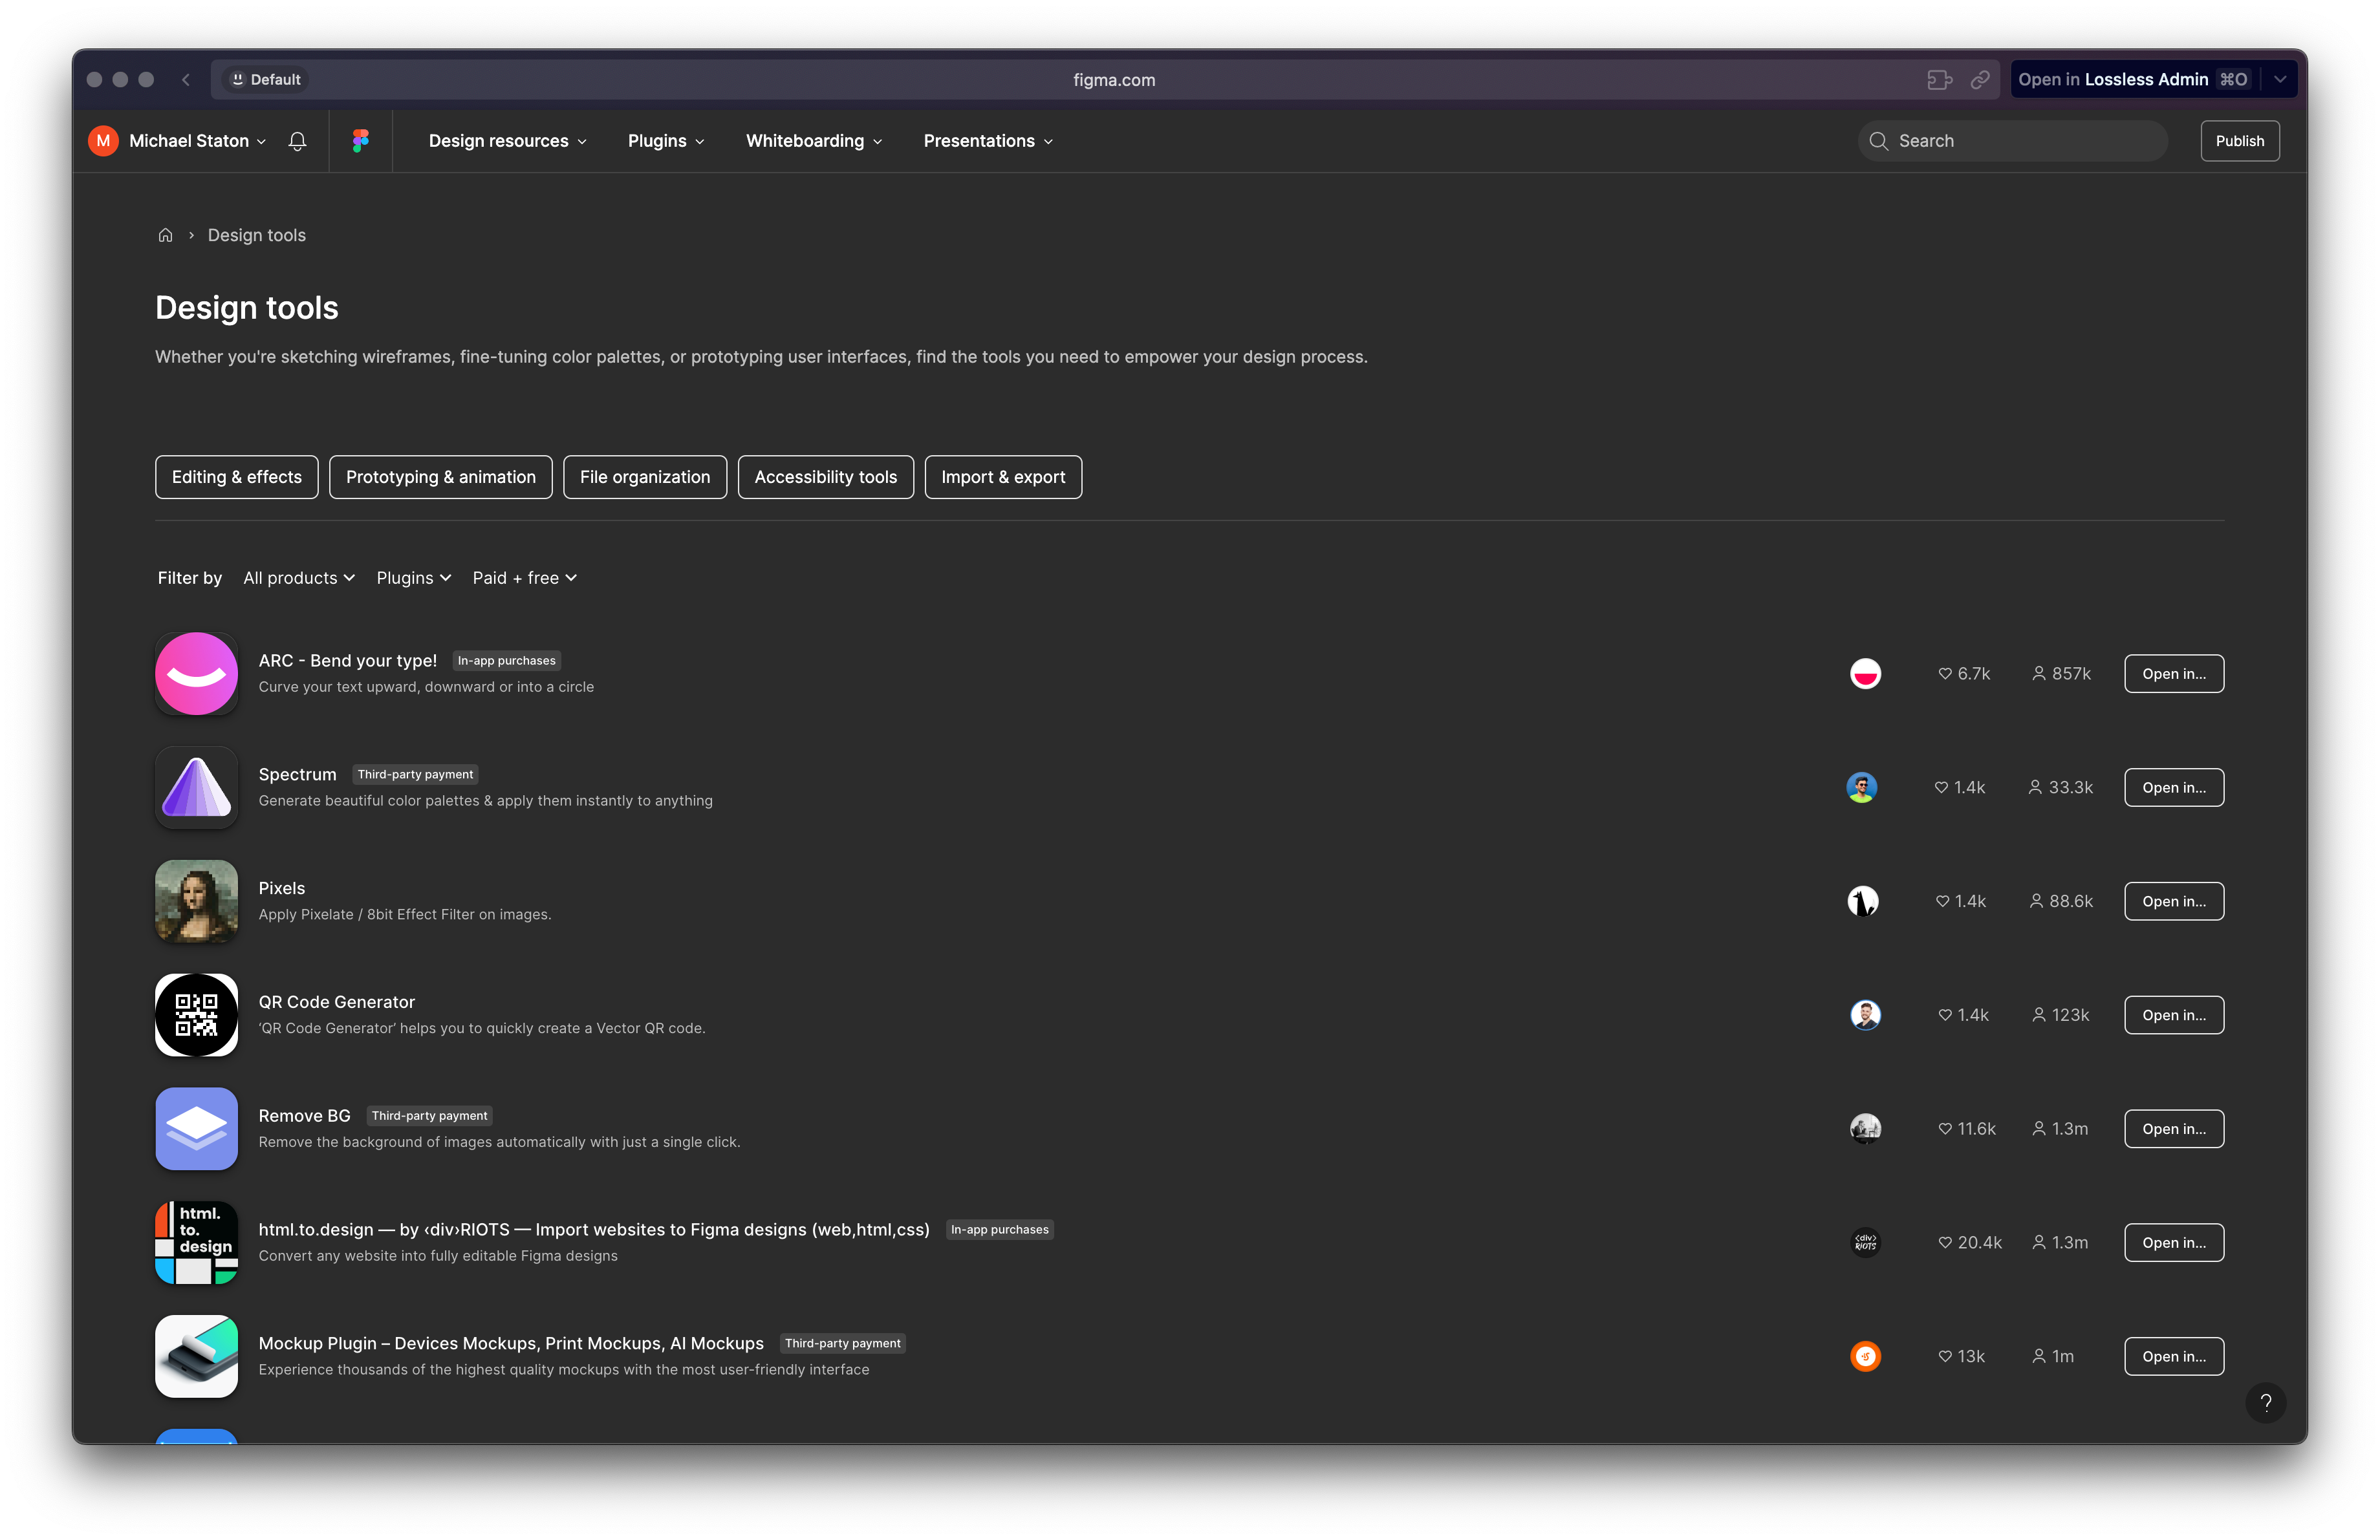The width and height of the screenshot is (2380, 1540).
Task: View Remove BG author avatar
Action: [x=1865, y=1129]
